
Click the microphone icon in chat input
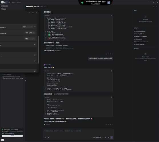tap(108, 138)
